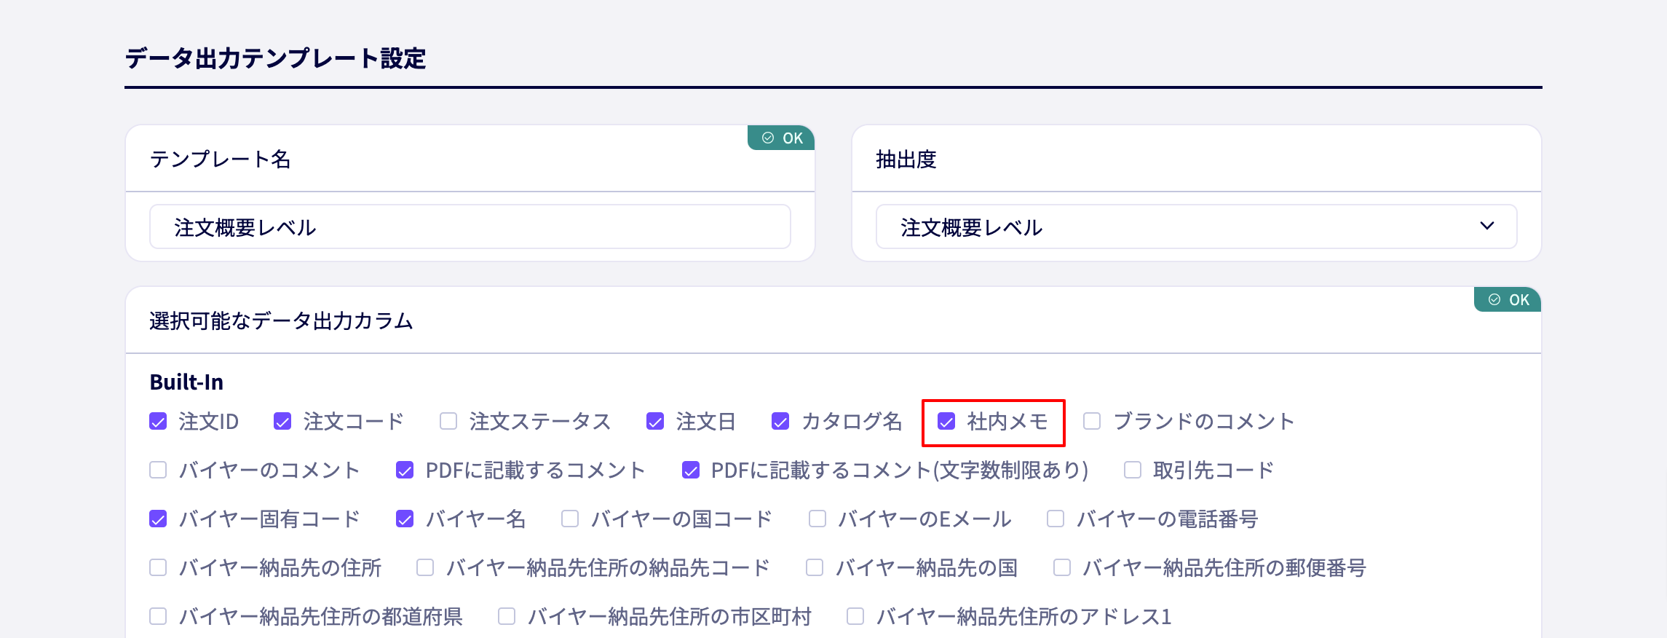Check バイヤー納品先住所の都道府県 checkbox
Screen dimensions: 1667x638
[158, 617]
